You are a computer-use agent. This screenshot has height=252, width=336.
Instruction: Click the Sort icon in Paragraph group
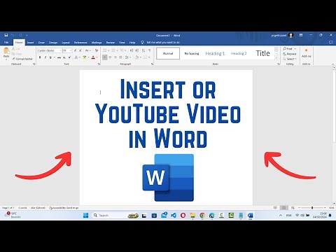click(143, 50)
